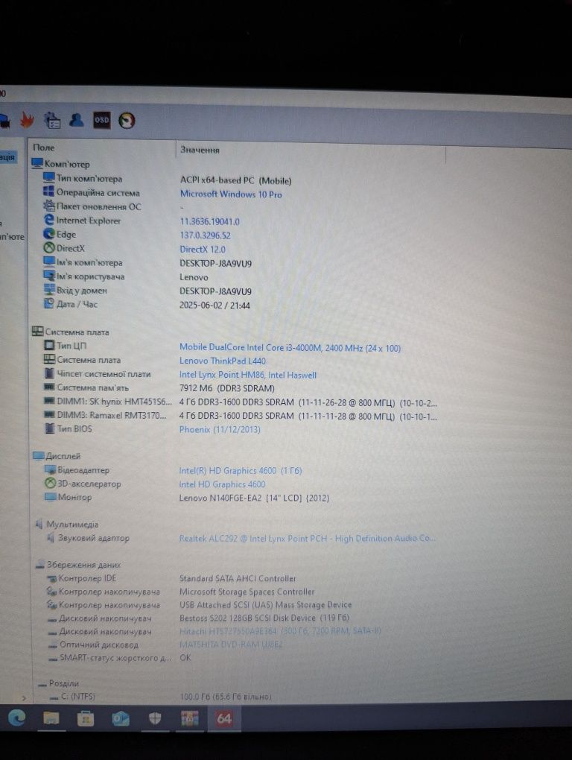The height and width of the screenshot is (760, 572).
Task: Open Outlook from the taskbar
Action: 121,719
